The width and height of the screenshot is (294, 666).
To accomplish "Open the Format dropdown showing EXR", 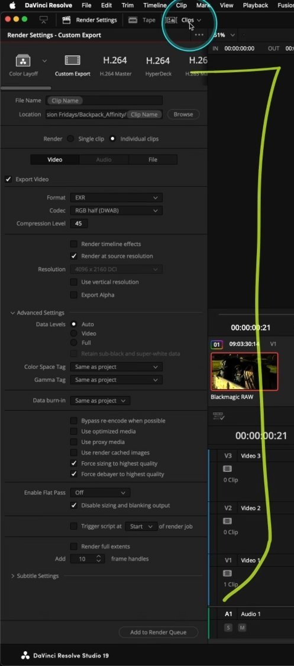I will pyautogui.click(x=117, y=198).
